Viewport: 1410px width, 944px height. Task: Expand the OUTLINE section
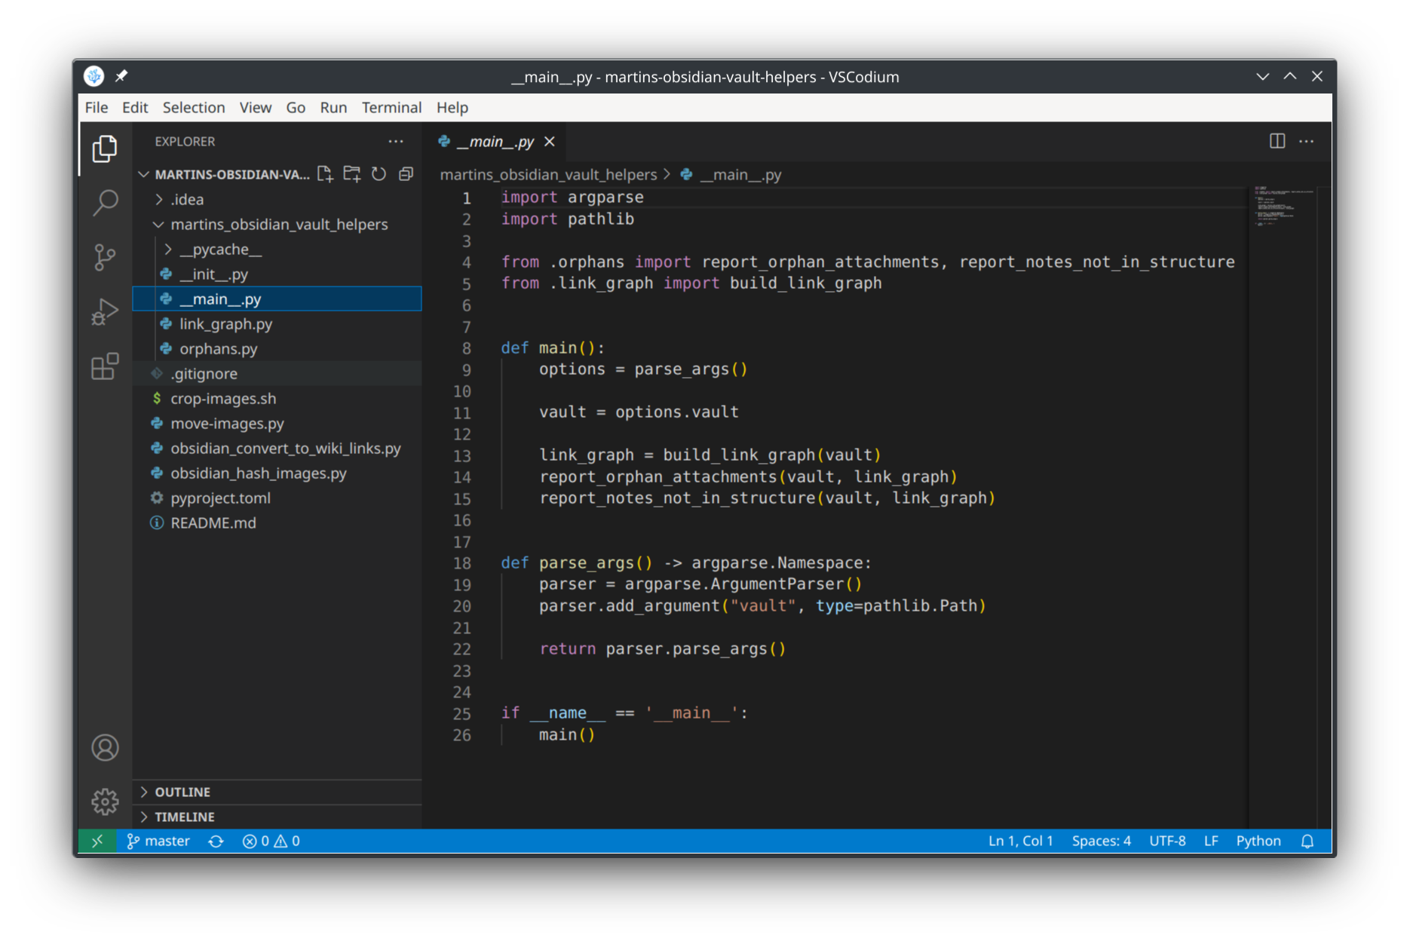pyautogui.click(x=182, y=792)
